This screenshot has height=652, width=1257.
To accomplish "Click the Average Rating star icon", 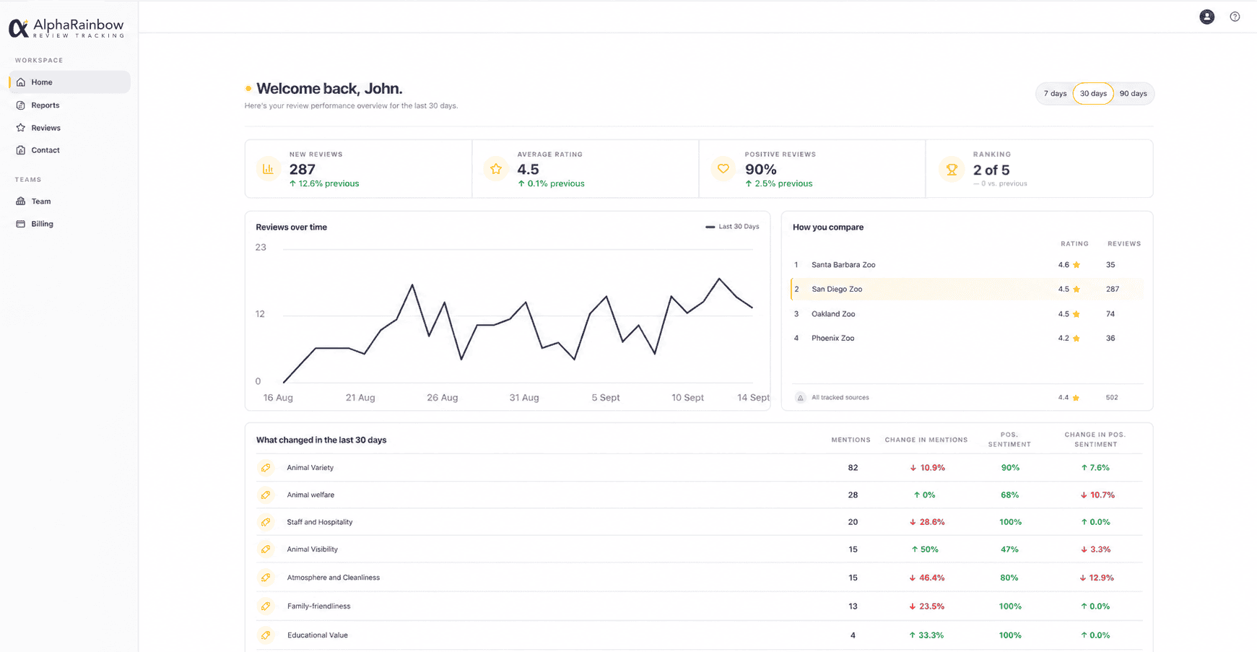I will point(496,169).
